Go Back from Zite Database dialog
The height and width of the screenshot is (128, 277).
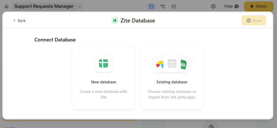pyautogui.click(x=19, y=21)
